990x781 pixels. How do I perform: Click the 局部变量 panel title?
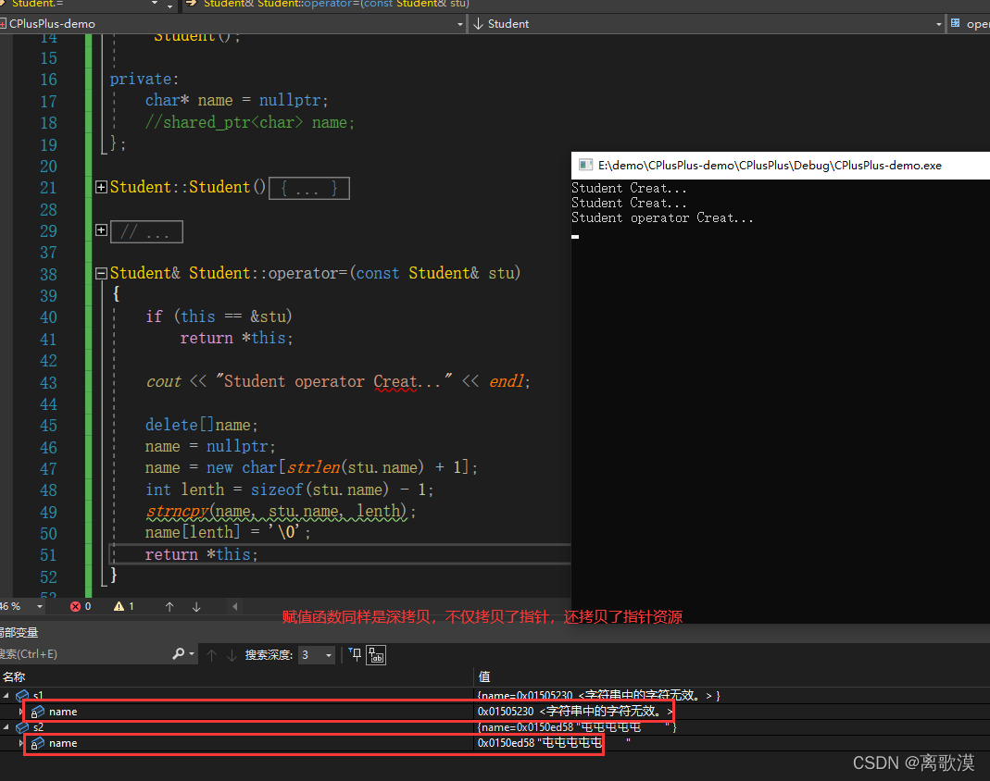[19, 632]
